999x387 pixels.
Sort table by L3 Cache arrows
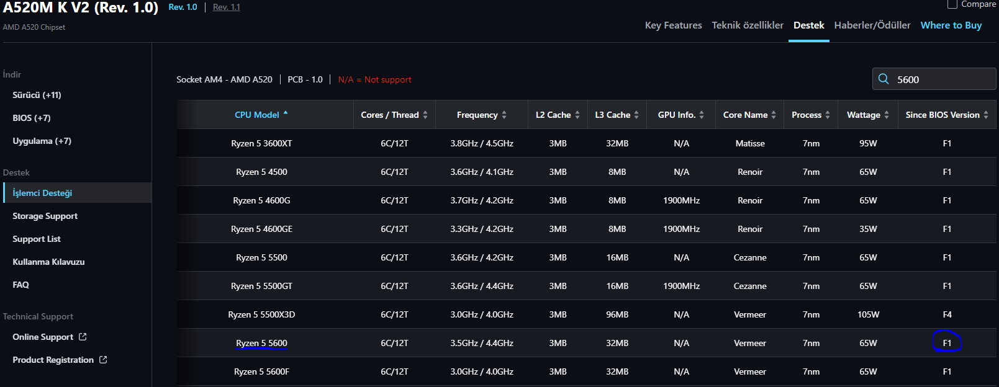tap(636, 115)
